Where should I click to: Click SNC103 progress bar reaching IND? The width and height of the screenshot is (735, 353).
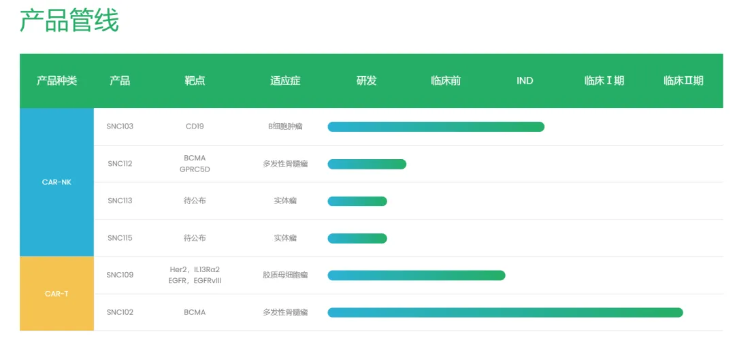click(x=436, y=127)
